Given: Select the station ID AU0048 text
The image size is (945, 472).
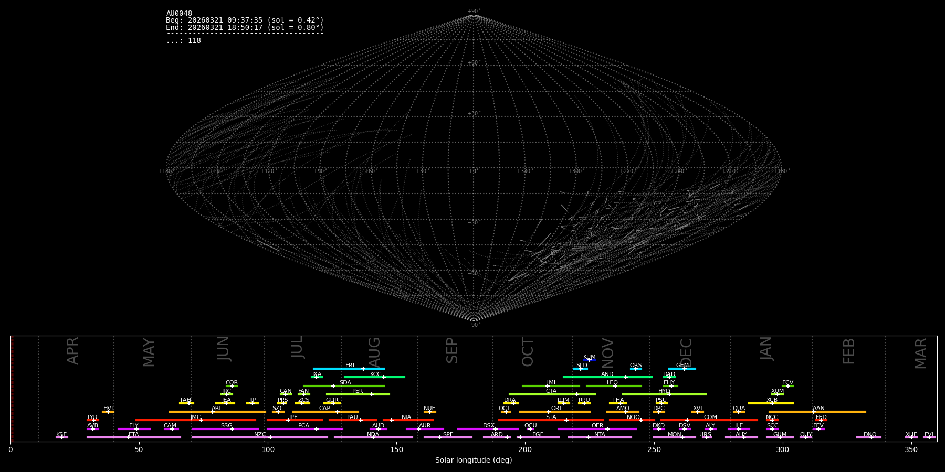Looking at the screenshot, I should (x=179, y=14).
